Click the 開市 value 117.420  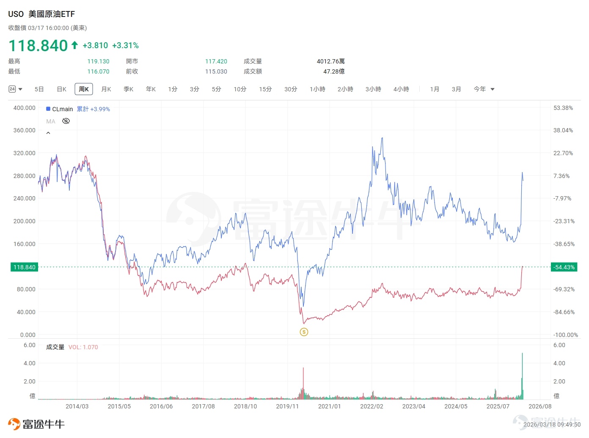(216, 61)
